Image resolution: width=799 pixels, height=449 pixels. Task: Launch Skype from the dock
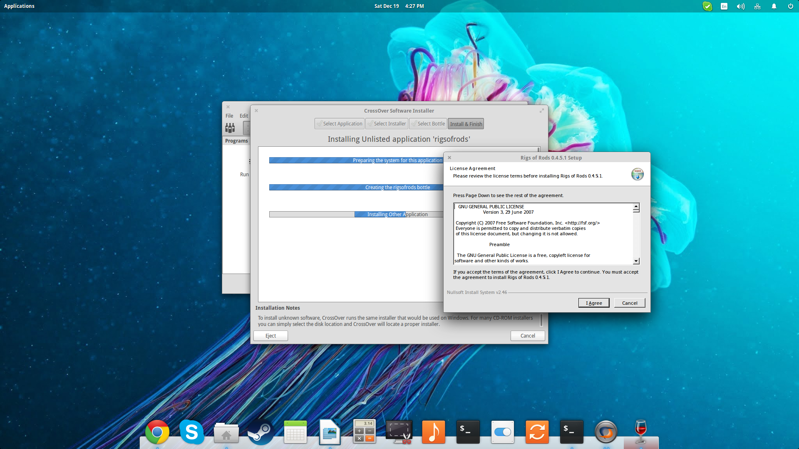point(192,432)
